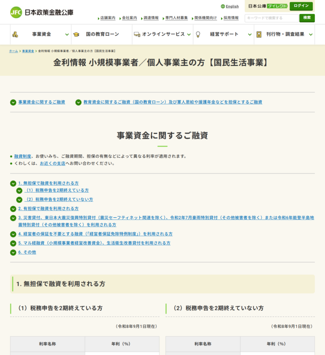Switch language via English link
Viewport: 325px width, 355px height.
click(232, 6)
